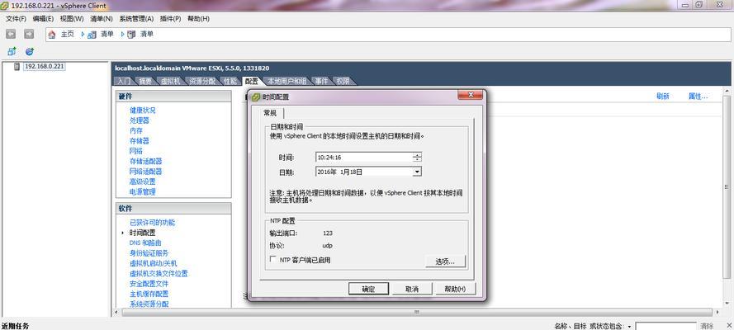Click the back navigation arrow

click(11, 34)
